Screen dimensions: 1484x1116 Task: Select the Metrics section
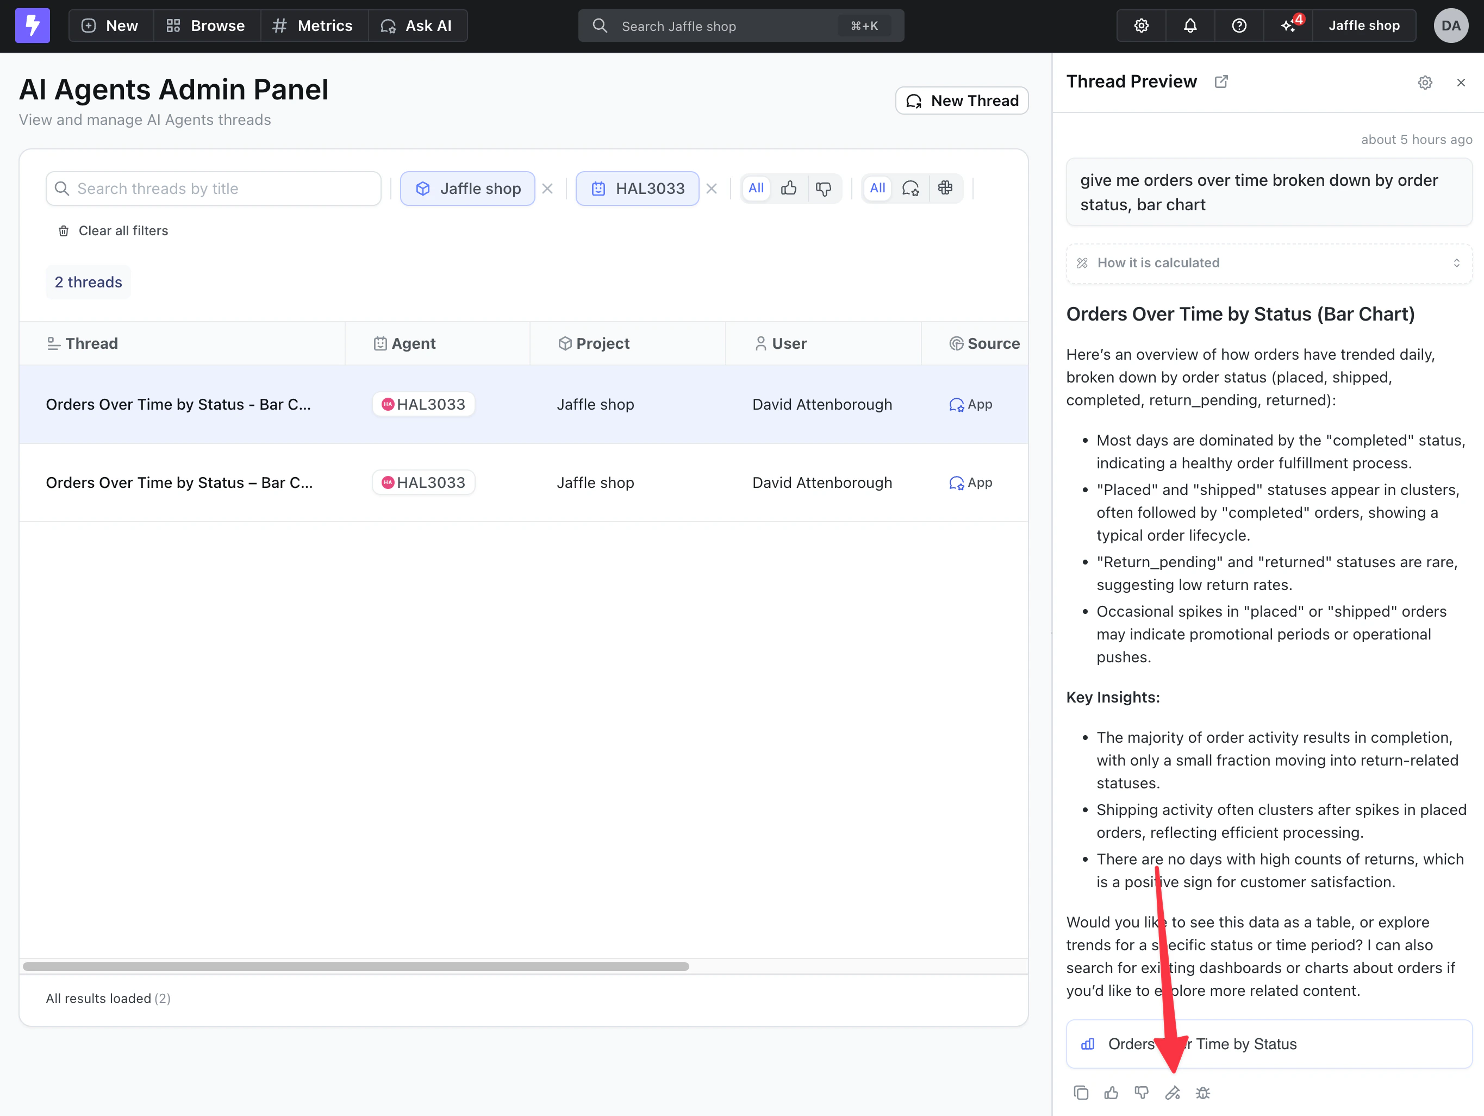click(313, 26)
